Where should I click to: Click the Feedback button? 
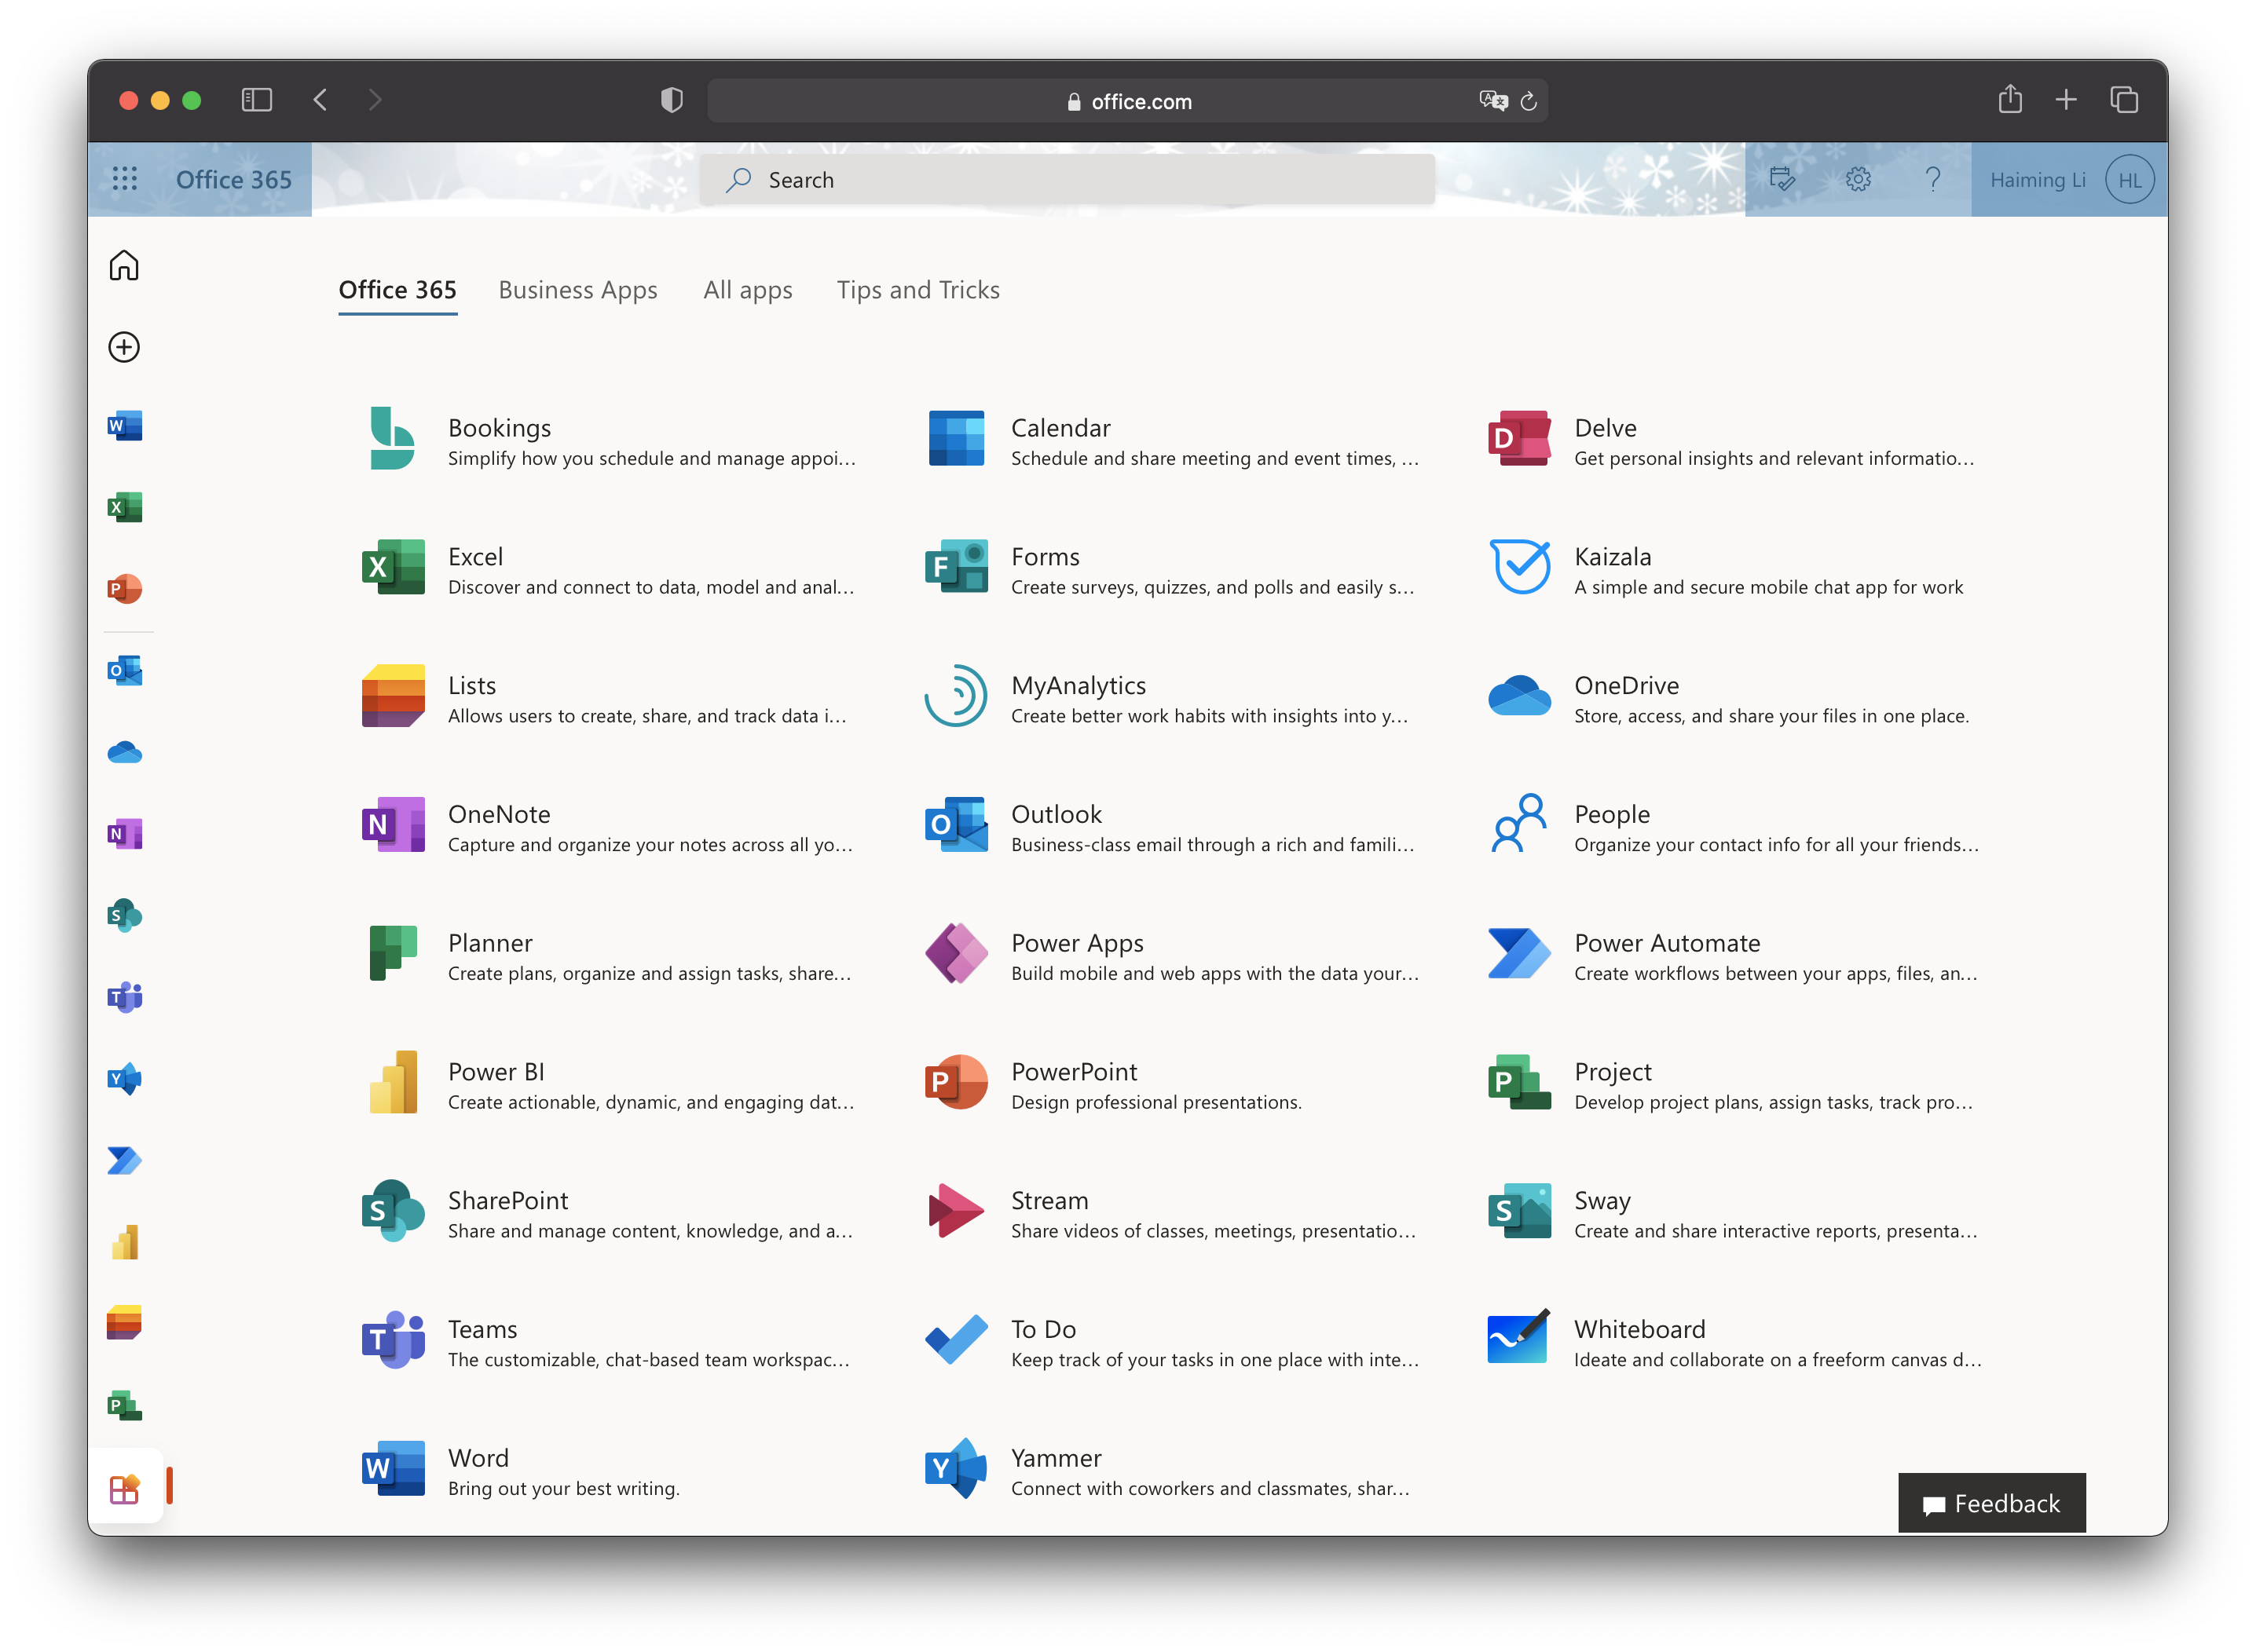point(1990,1503)
